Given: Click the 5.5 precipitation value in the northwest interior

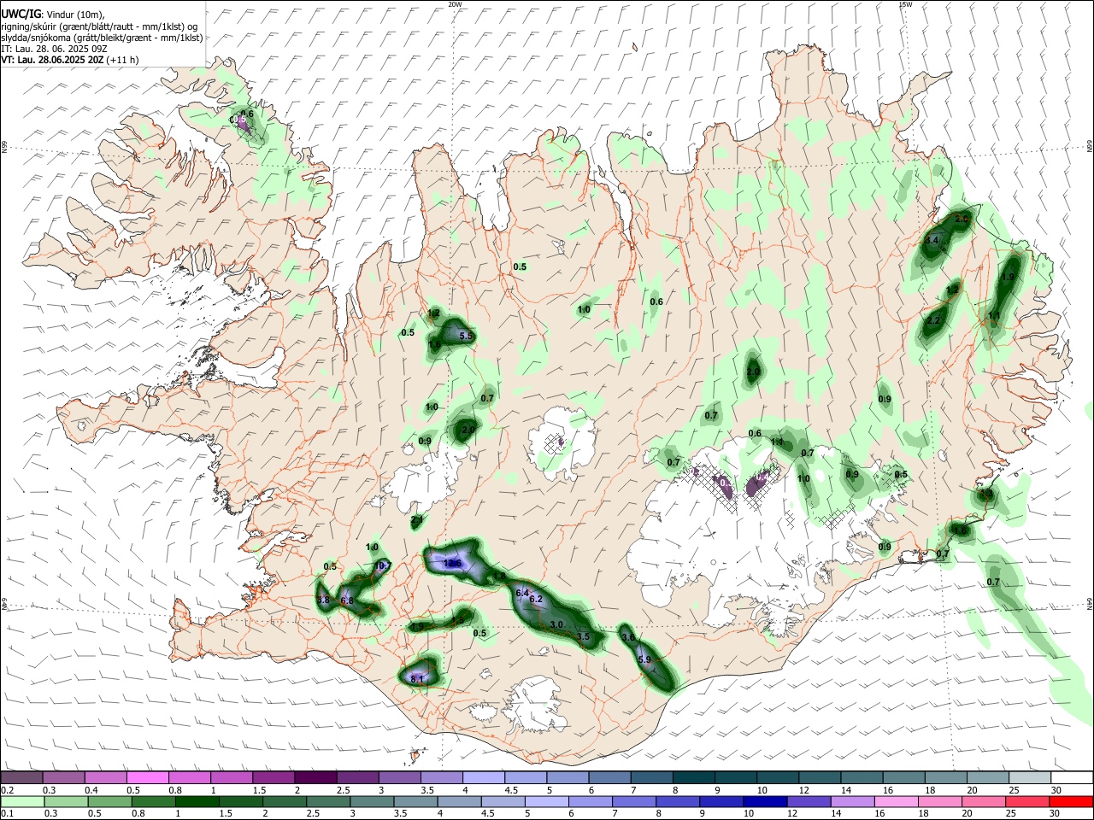Looking at the screenshot, I should click(466, 337).
